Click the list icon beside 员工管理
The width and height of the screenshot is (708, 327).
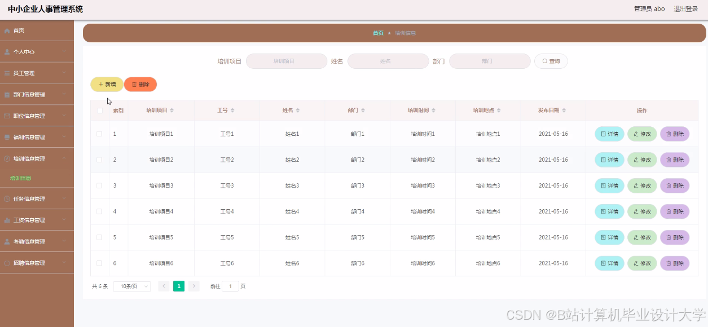tap(7, 73)
